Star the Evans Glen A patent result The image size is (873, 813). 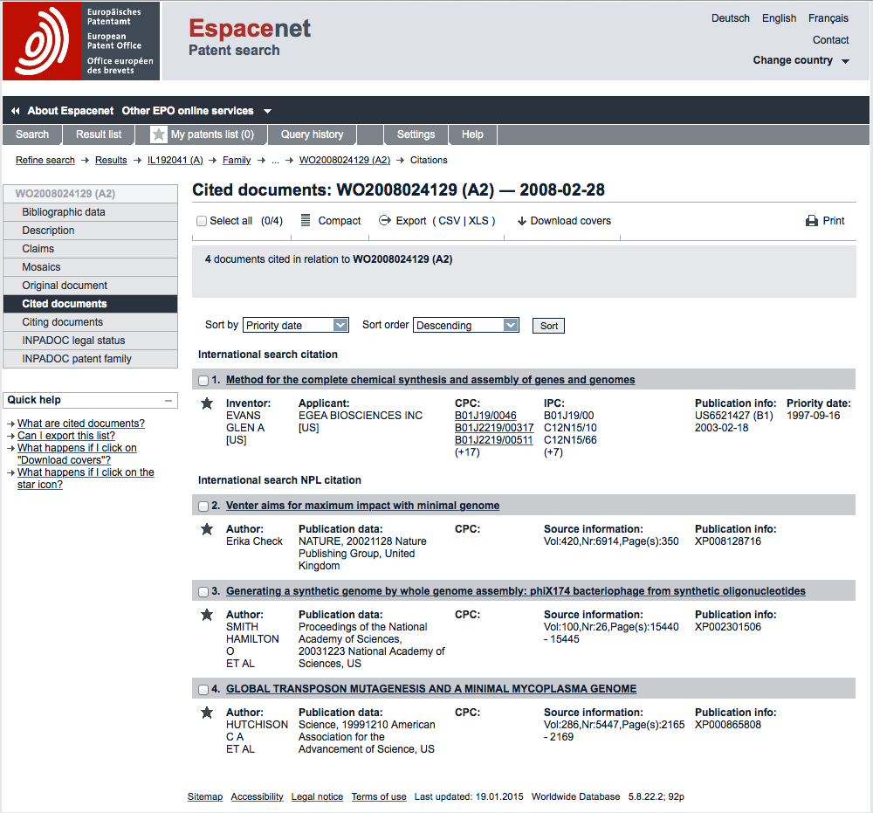(x=207, y=403)
